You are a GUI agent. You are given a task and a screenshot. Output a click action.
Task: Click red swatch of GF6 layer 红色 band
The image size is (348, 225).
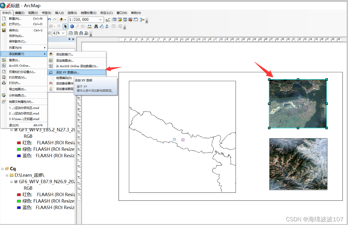(19, 195)
